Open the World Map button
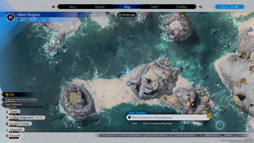Image resolution: width=254 pixels, height=143 pixels. tap(127, 15)
